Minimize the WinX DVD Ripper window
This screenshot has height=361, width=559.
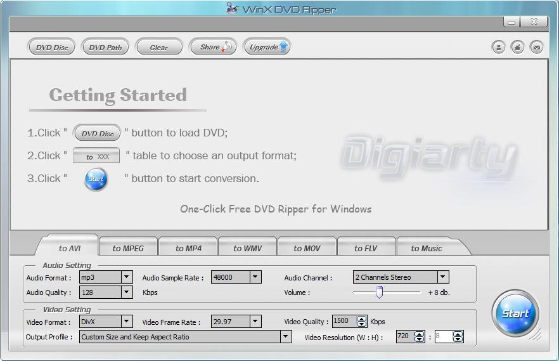(x=511, y=22)
